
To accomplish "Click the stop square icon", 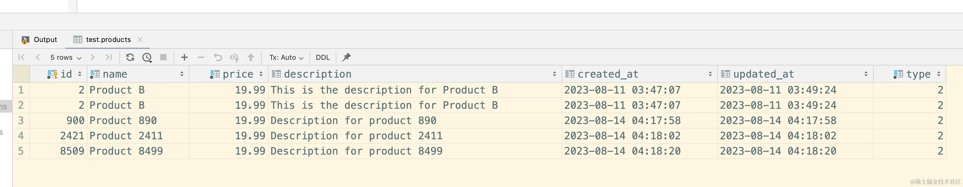I will 163,57.
